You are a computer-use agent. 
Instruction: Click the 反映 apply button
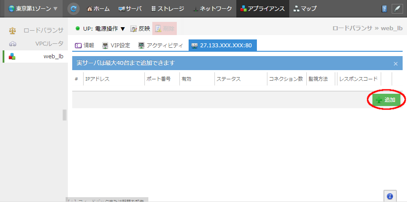140,29
